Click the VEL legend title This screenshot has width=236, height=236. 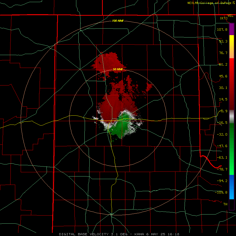coord(230,16)
